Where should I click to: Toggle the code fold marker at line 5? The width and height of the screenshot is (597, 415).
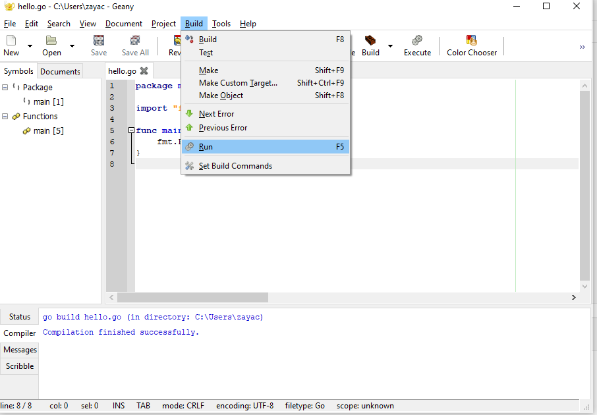point(131,130)
